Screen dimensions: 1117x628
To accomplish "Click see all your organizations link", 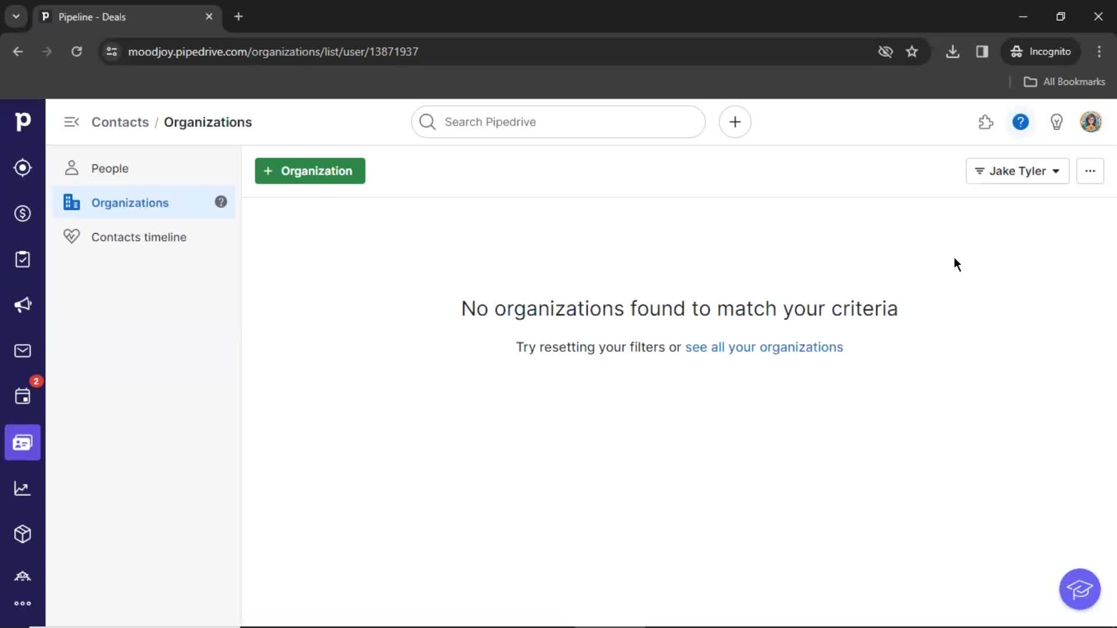I will point(764,347).
